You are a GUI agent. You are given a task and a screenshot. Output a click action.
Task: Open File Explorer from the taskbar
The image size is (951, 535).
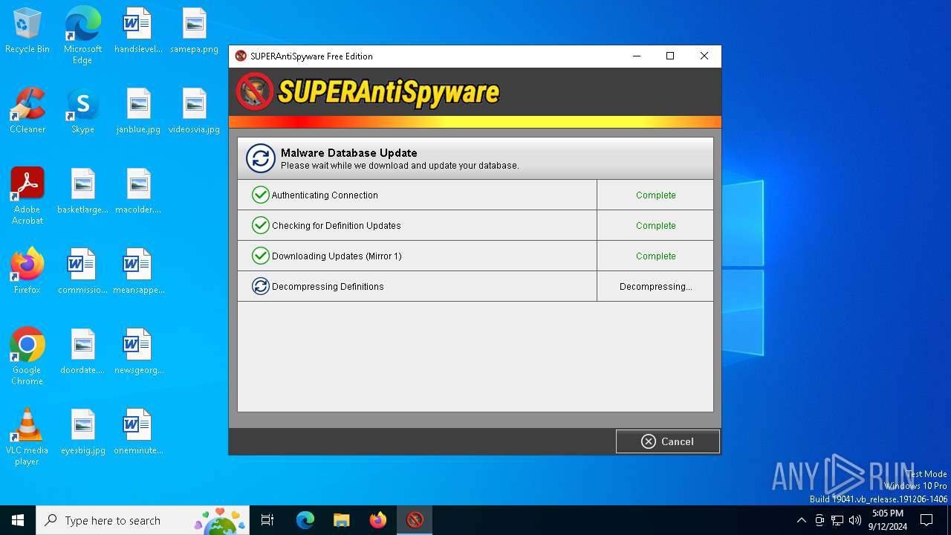(342, 520)
